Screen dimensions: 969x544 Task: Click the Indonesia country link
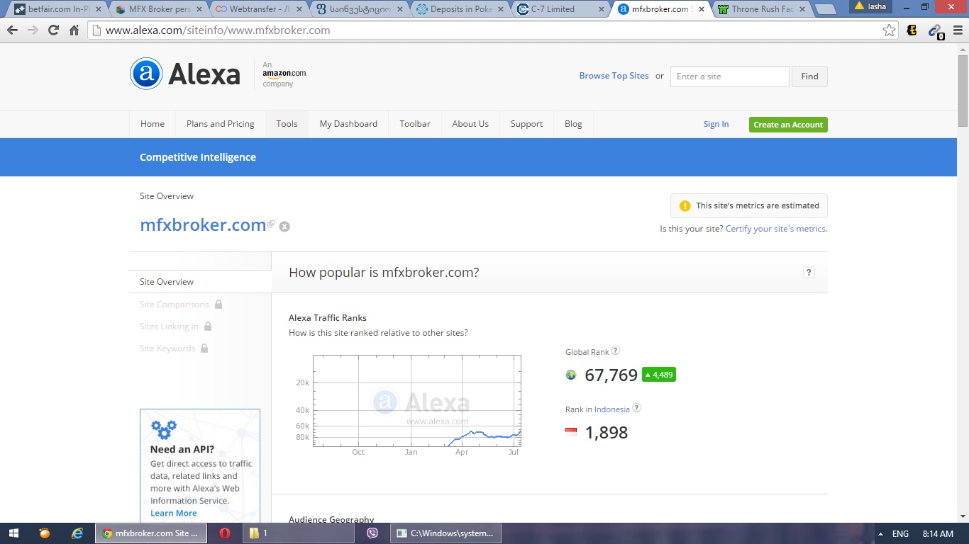click(611, 409)
